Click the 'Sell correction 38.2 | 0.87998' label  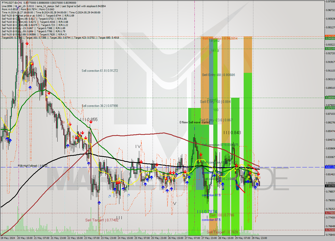pyautogui.click(x=100, y=106)
